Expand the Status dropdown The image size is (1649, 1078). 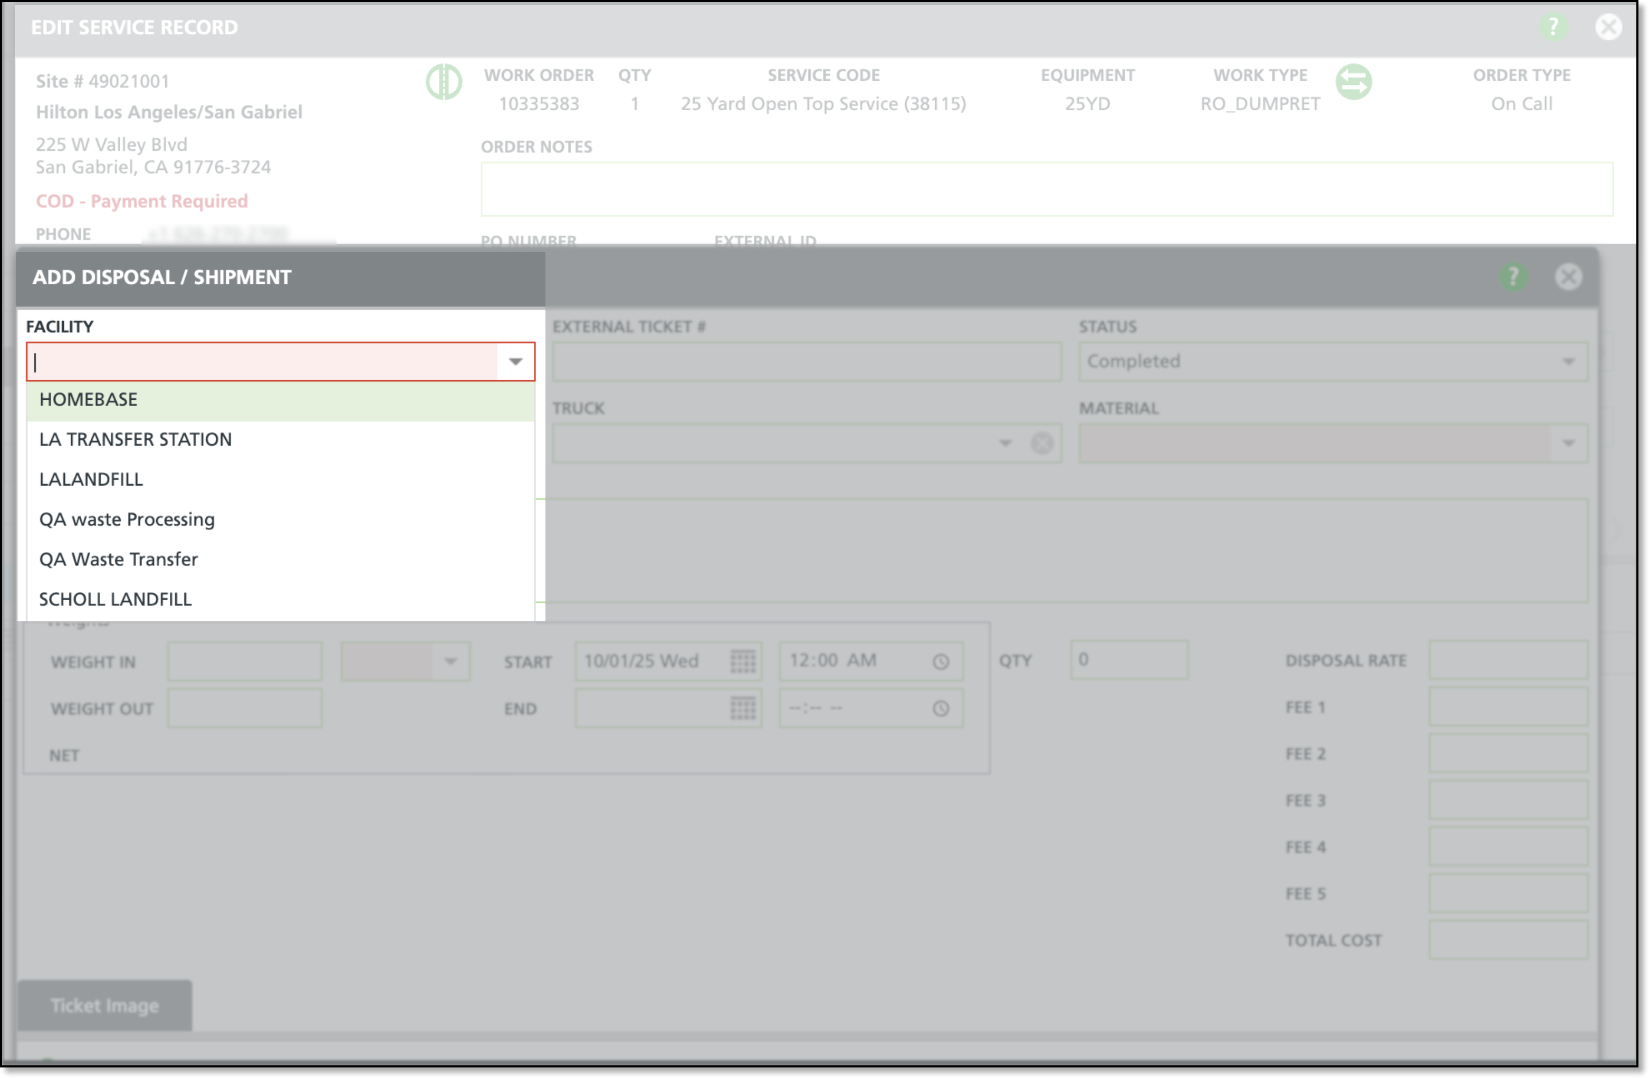pos(1568,362)
